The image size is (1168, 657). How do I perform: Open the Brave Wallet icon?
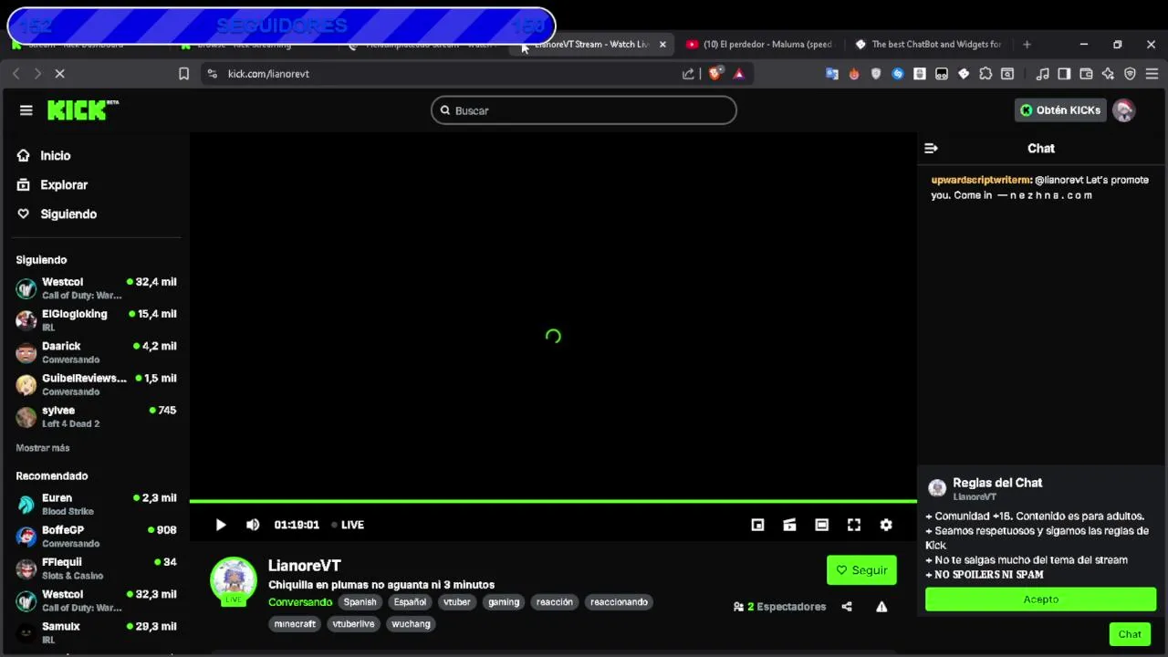pyautogui.click(x=1086, y=74)
